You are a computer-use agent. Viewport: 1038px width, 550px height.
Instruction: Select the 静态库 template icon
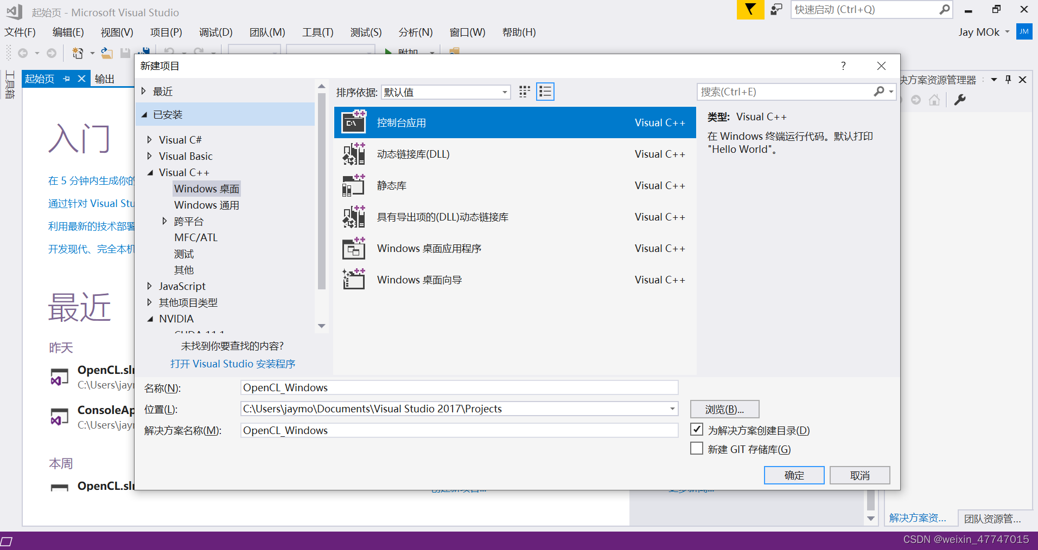click(x=353, y=185)
